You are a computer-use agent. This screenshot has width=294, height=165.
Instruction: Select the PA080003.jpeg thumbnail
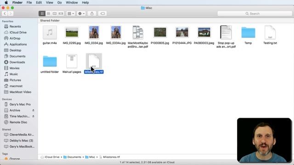click(x=204, y=32)
